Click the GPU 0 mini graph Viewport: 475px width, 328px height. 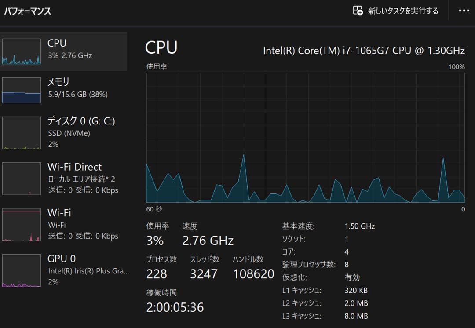click(22, 270)
